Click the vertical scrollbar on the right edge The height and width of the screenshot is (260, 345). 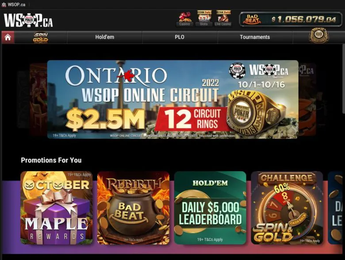pyautogui.click(x=344, y=79)
